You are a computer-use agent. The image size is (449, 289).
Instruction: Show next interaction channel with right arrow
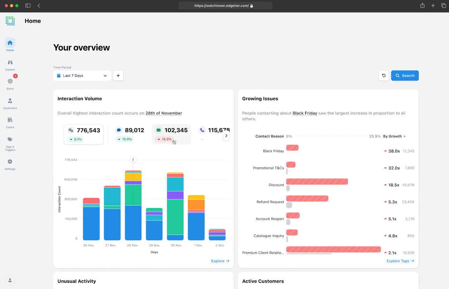point(226,136)
